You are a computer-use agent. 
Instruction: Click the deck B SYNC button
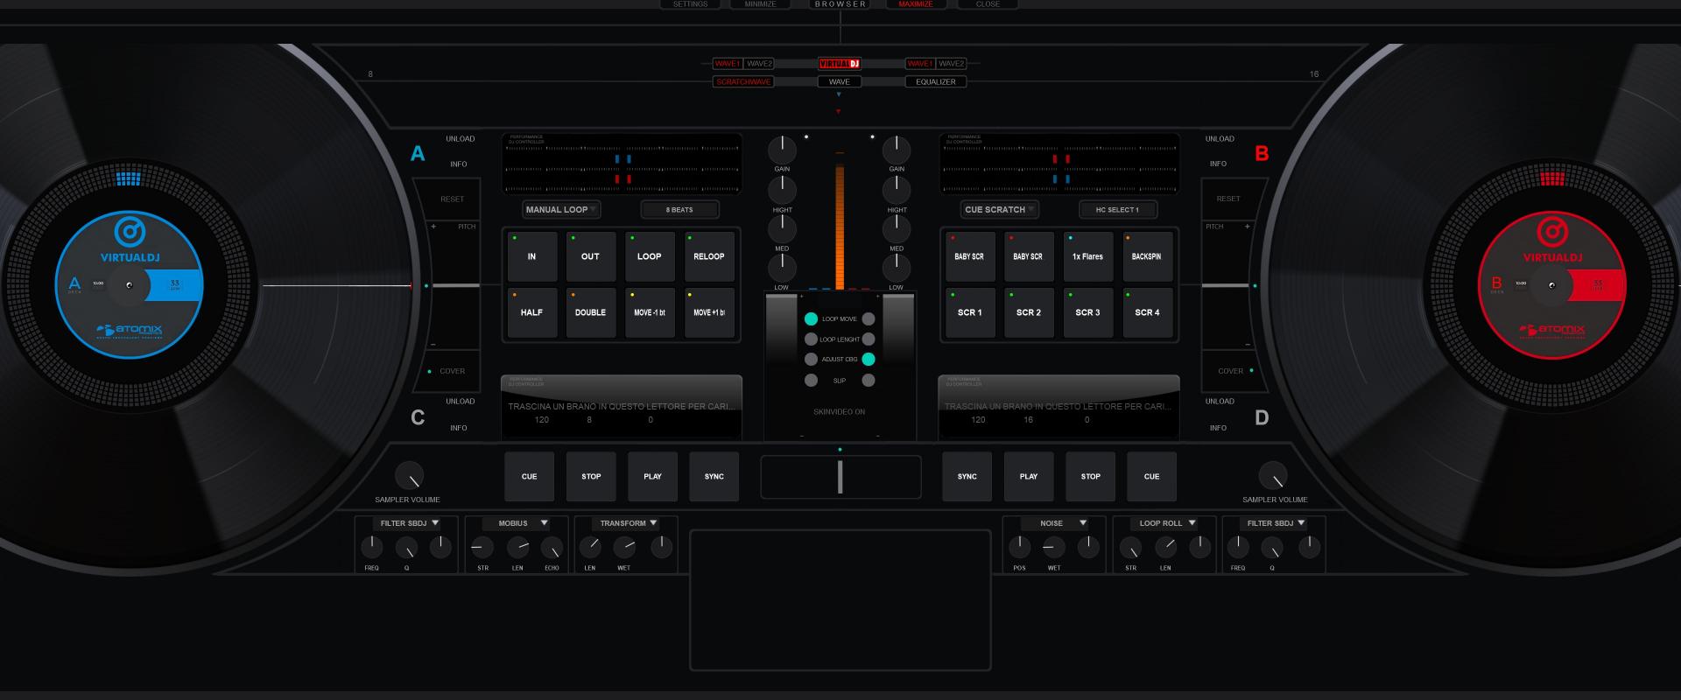[967, 477]
